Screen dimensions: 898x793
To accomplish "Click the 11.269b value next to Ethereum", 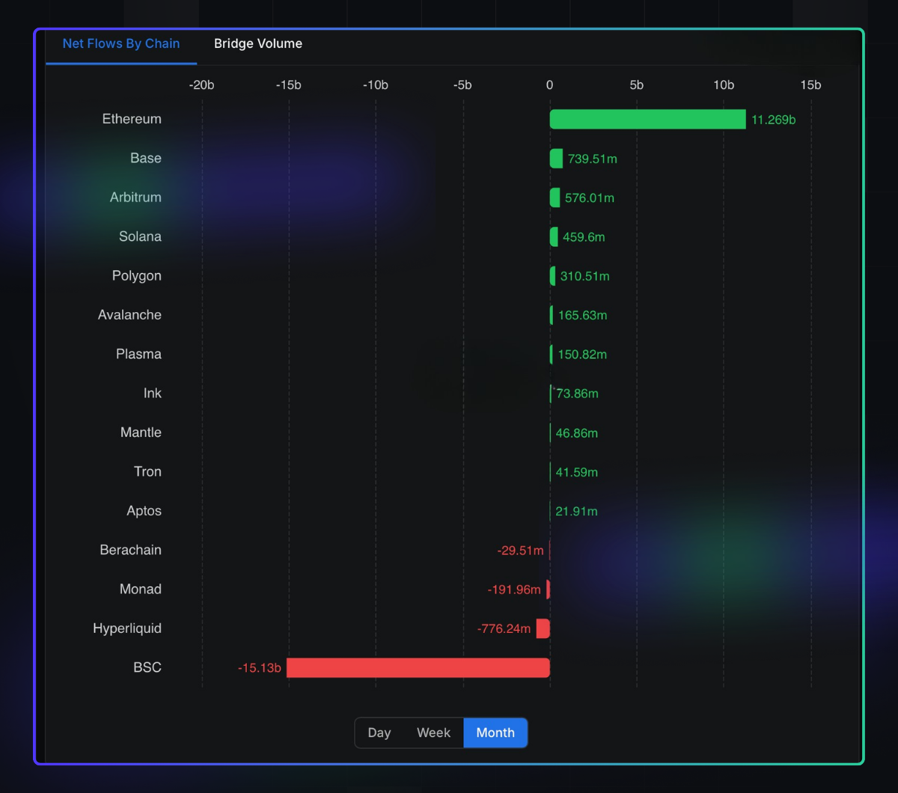I will point(774,120).
